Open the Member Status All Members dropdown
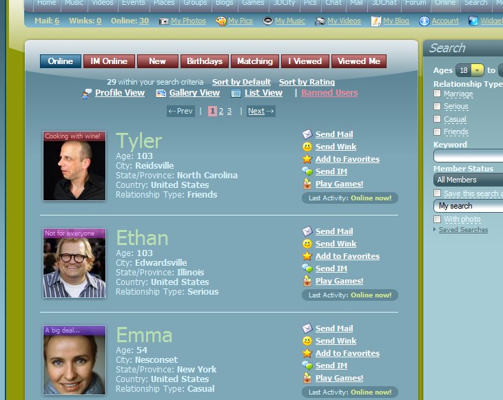The height and width of the screenshot is (400, 503). (x=469, y=180)
